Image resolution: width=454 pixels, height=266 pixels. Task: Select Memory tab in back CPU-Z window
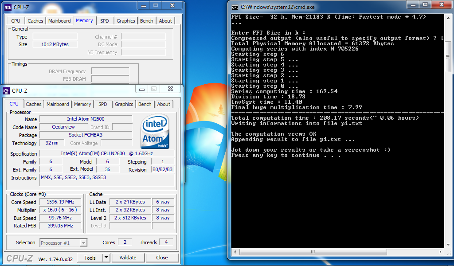(84, 20)
